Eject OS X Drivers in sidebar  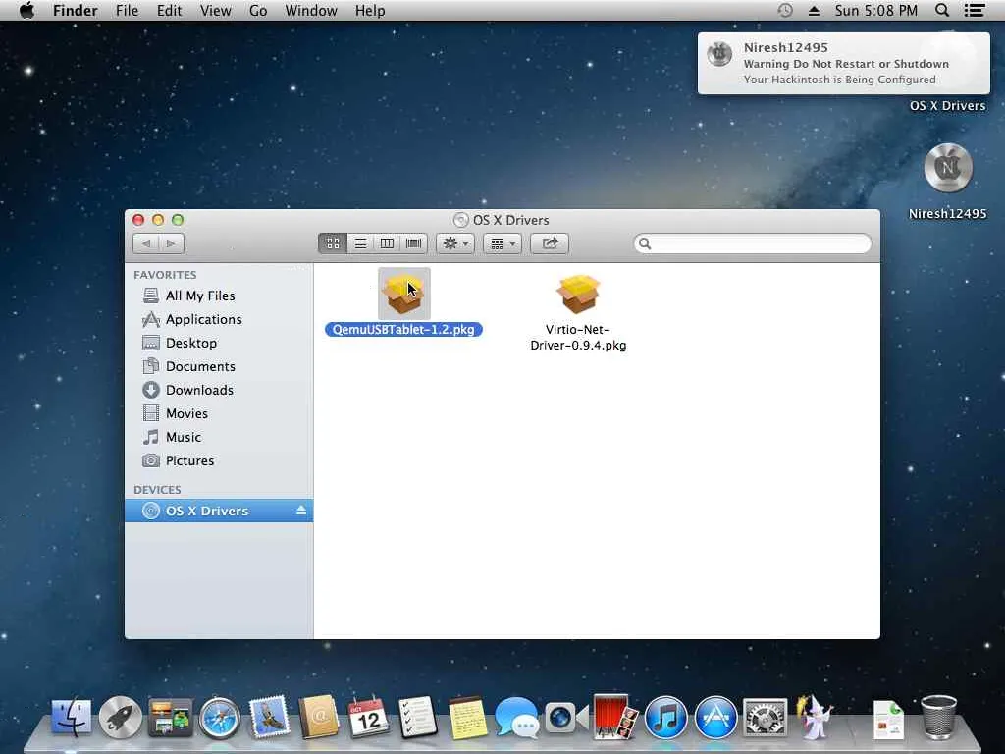301,511
